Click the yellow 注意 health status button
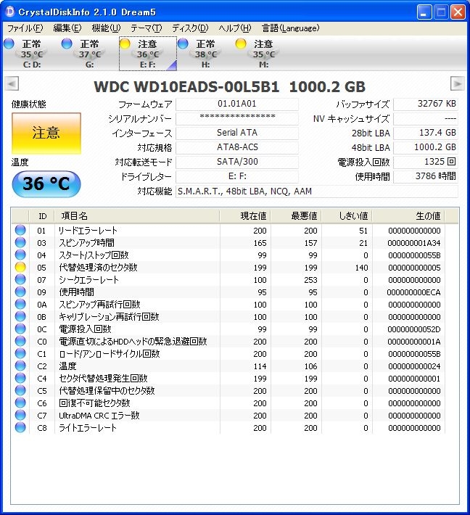 point(46,133)
